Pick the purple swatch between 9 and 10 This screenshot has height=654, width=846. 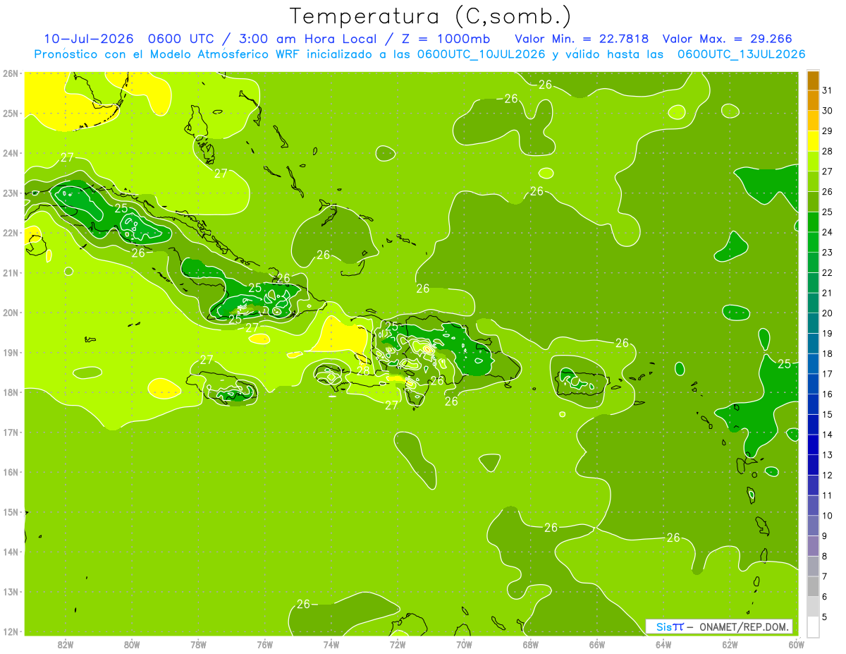(813, 526)
